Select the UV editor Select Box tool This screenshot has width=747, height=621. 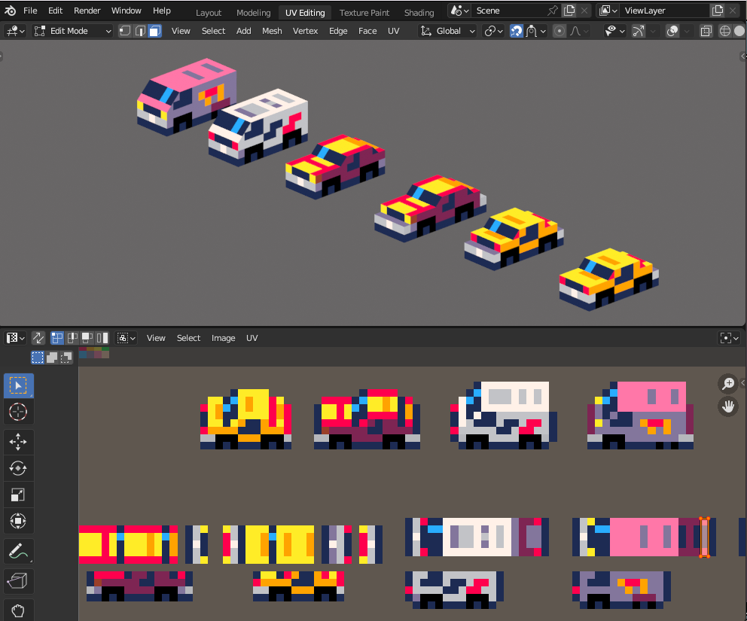click(x=18, y=385)
